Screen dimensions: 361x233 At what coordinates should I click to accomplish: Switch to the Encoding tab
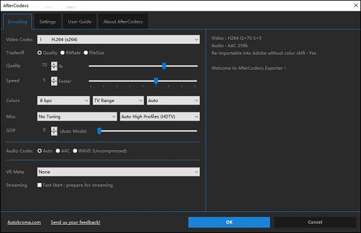point(17,22)
